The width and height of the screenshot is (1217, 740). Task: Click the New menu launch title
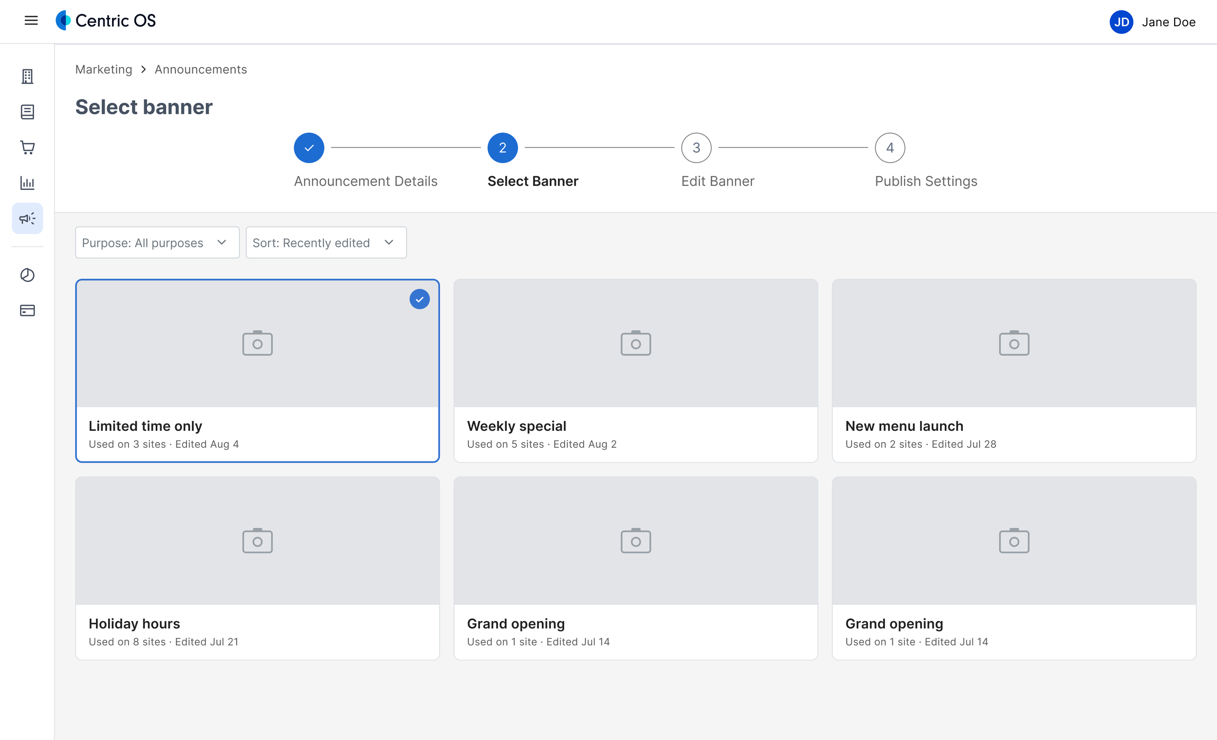point(904,426)
